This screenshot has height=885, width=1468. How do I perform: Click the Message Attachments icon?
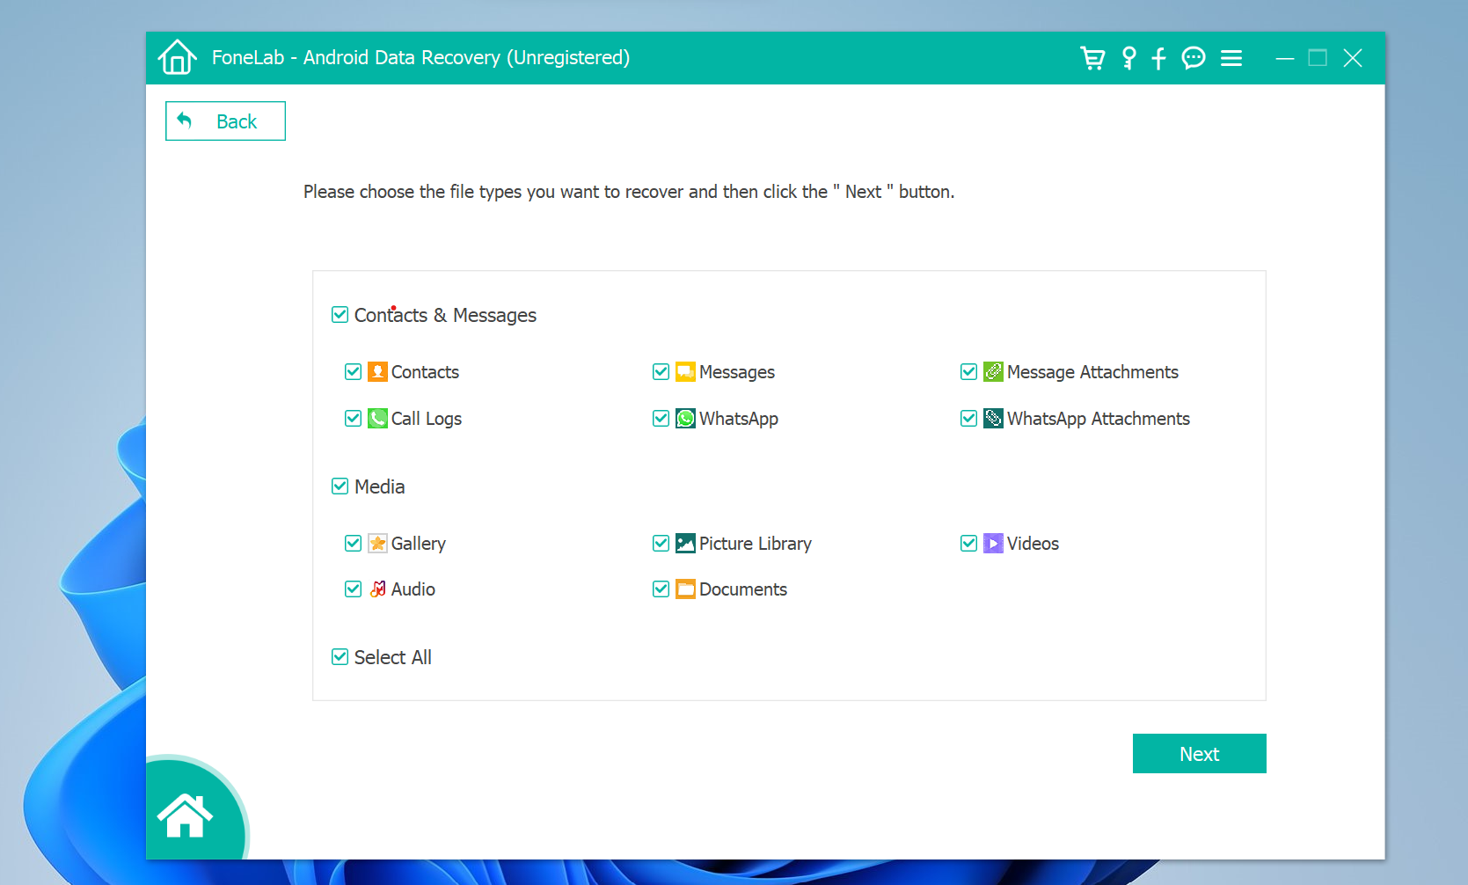point(993,371)
